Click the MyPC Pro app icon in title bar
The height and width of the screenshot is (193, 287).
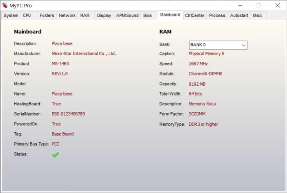[5, 5]
